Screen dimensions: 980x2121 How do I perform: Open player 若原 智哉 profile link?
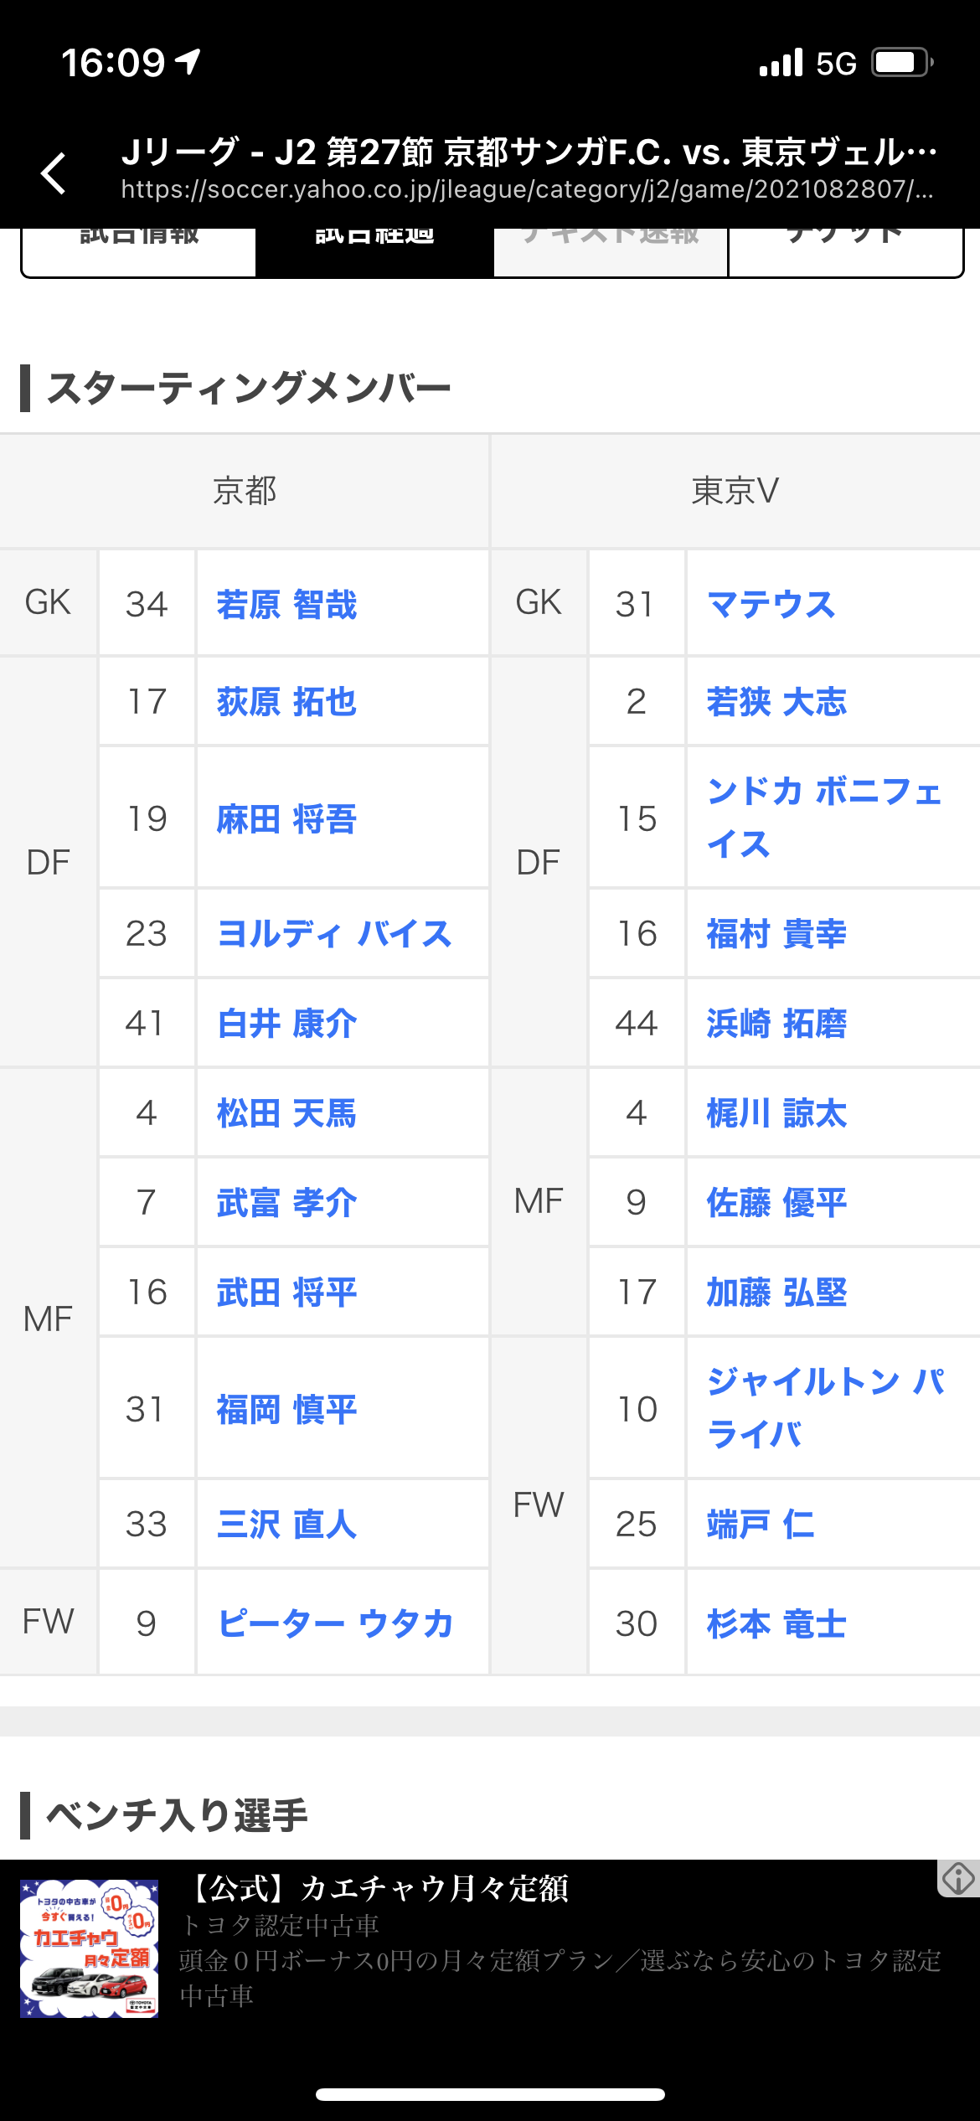point(286,604)
